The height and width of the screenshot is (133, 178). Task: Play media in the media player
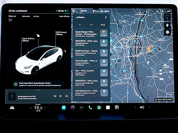click(61, 96)
